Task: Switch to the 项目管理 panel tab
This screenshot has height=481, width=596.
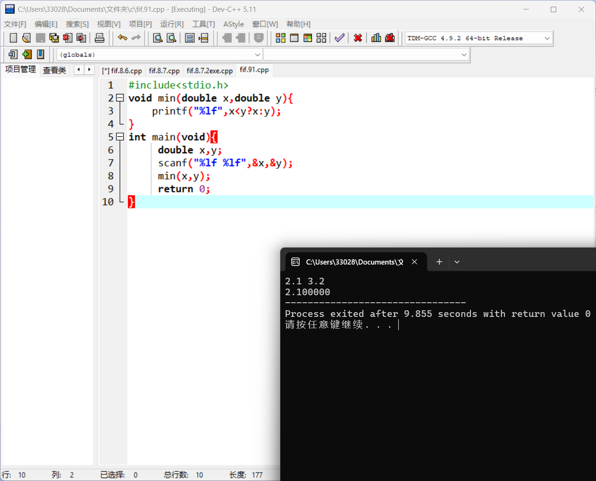Action: coord(20,69)
